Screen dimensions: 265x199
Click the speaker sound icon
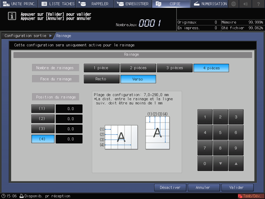pos(246,4)
